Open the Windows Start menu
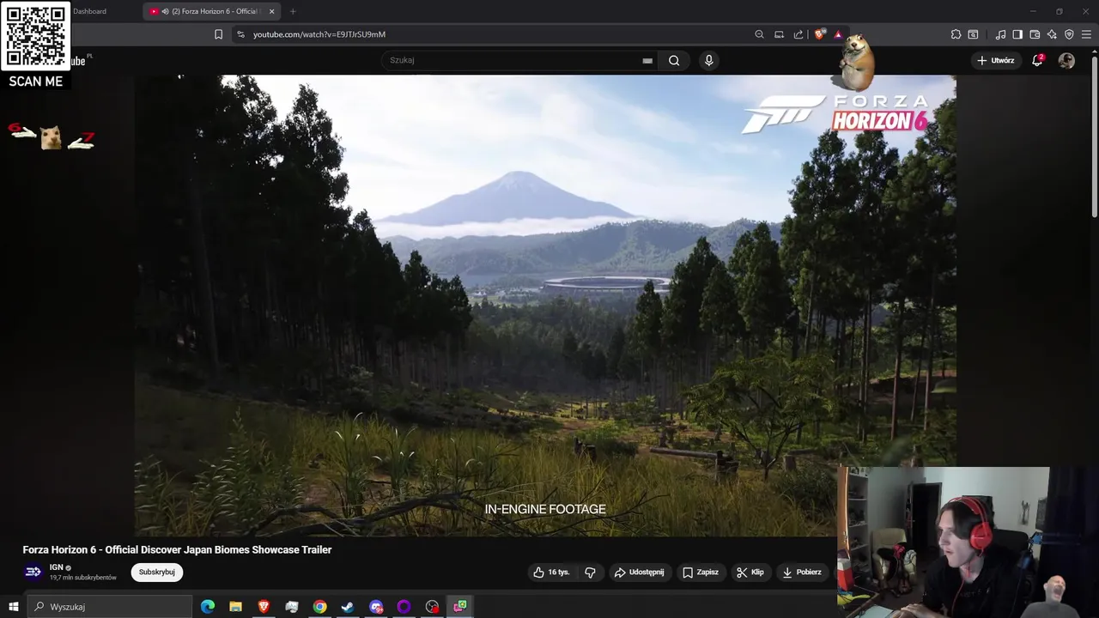 13,607
